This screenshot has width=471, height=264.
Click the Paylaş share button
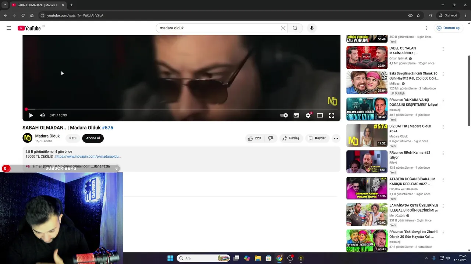(x=291, y=138)
